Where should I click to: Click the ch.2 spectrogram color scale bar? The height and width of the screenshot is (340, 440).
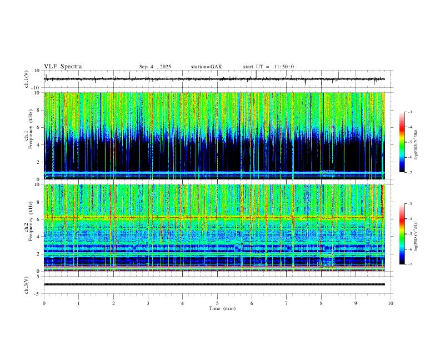click(x=402, y=234)
